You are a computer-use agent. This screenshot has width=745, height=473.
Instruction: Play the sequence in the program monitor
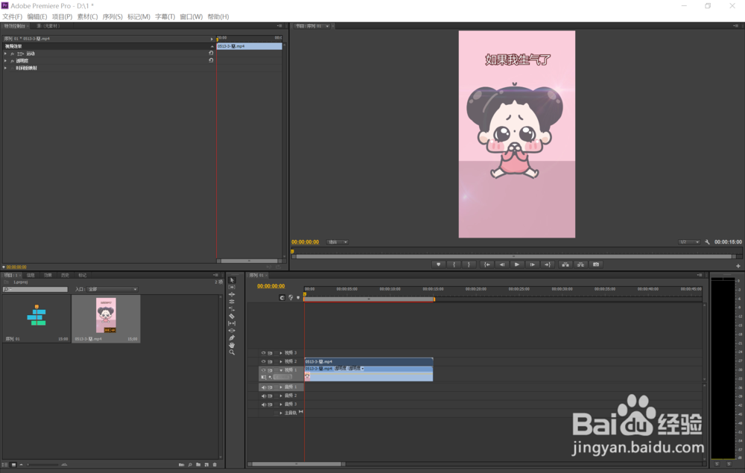coord(518,264)
